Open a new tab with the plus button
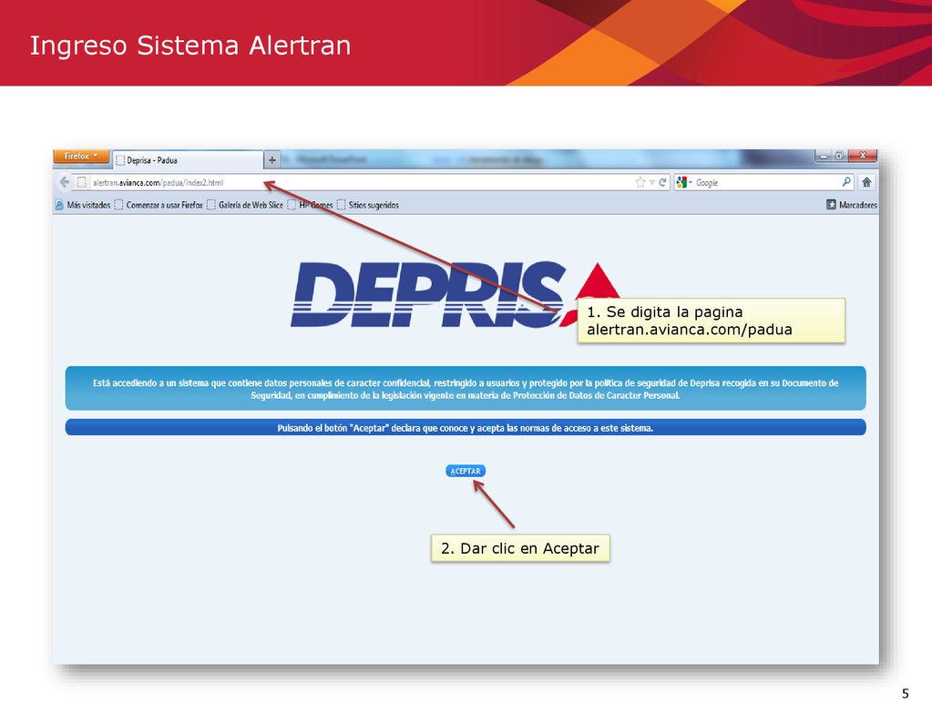This screenshot has width=932, height=713. pos(272,160)
